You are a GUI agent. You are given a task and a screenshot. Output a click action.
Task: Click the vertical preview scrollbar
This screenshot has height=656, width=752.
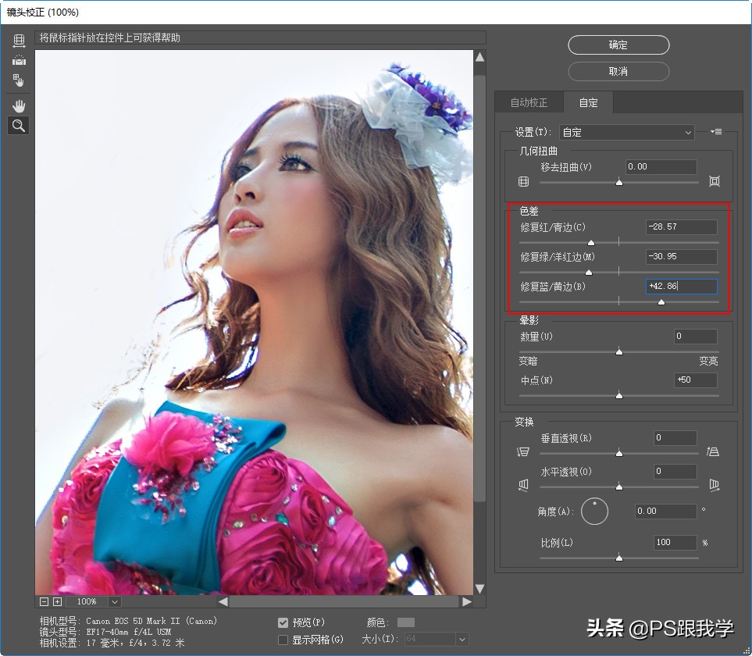point(479,287)
